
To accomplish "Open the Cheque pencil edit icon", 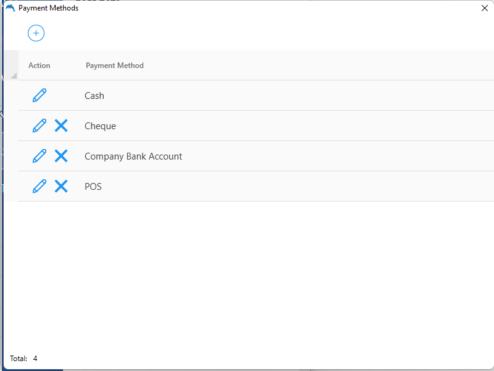I will tap(40, 126).
